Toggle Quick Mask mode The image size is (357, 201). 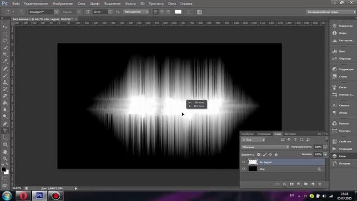click(x=5, y=179)
